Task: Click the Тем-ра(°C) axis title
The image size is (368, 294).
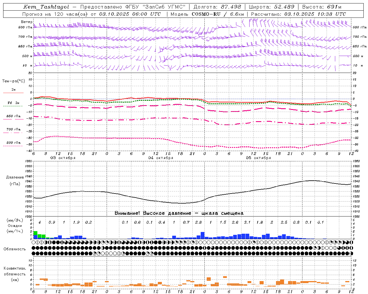Action: pos(14,81)
